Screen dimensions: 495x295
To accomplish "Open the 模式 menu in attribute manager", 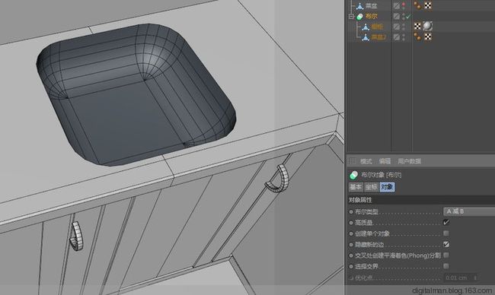I will pyautogui.click(x=366, y=161).
